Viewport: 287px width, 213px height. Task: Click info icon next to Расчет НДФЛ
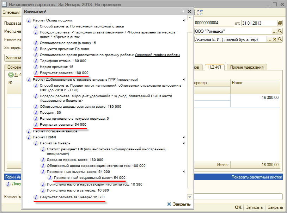point(29,137)
